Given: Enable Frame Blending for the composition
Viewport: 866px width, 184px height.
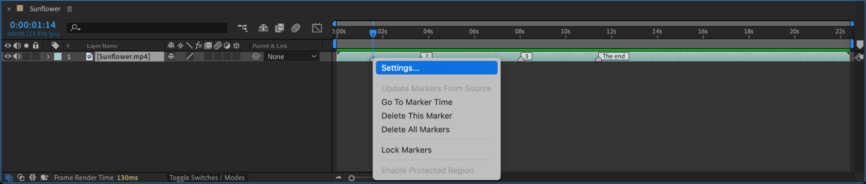Looking at the screenshot, I should tap(279, 28).
